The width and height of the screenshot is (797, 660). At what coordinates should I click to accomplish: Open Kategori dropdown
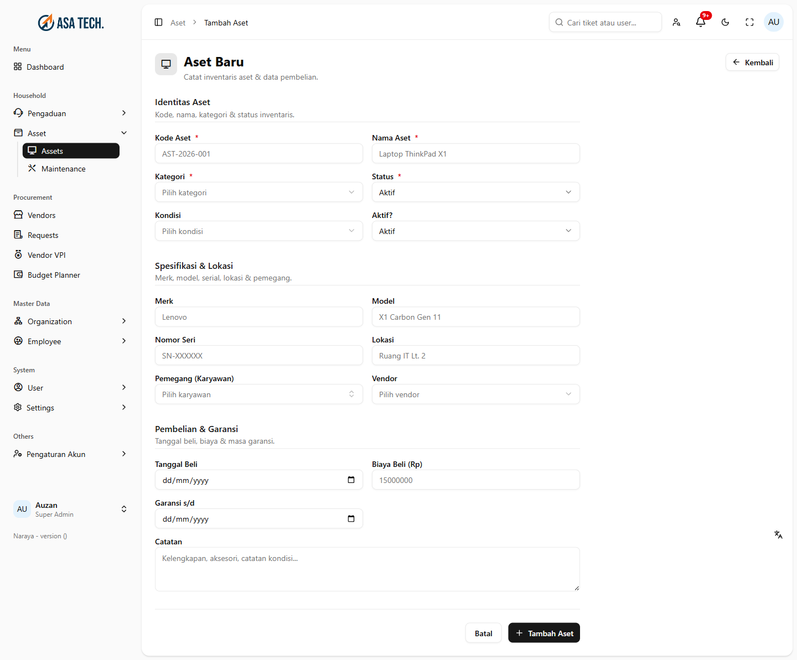(x=259, y=192)
